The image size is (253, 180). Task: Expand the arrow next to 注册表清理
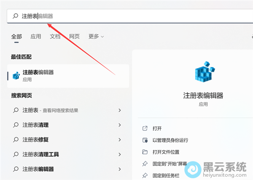click(120, 125)
